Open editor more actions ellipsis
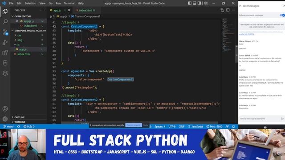285x160 pixels. (233, 10)
